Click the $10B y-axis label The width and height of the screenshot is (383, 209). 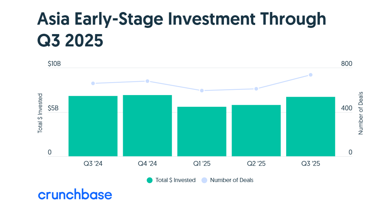54,64
